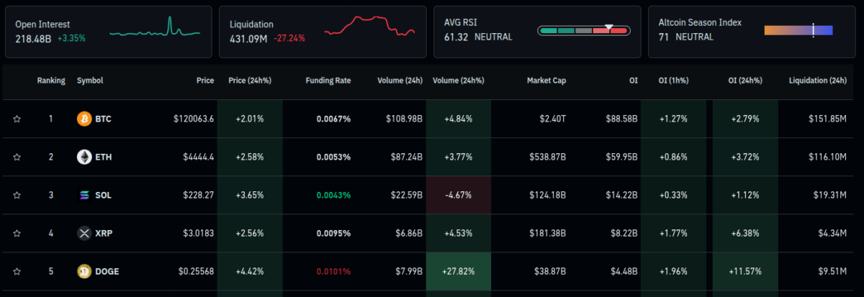This screenshot has height=297, width=864.
Task: Click the Solana coin icon
Action: tap(84, 195)
